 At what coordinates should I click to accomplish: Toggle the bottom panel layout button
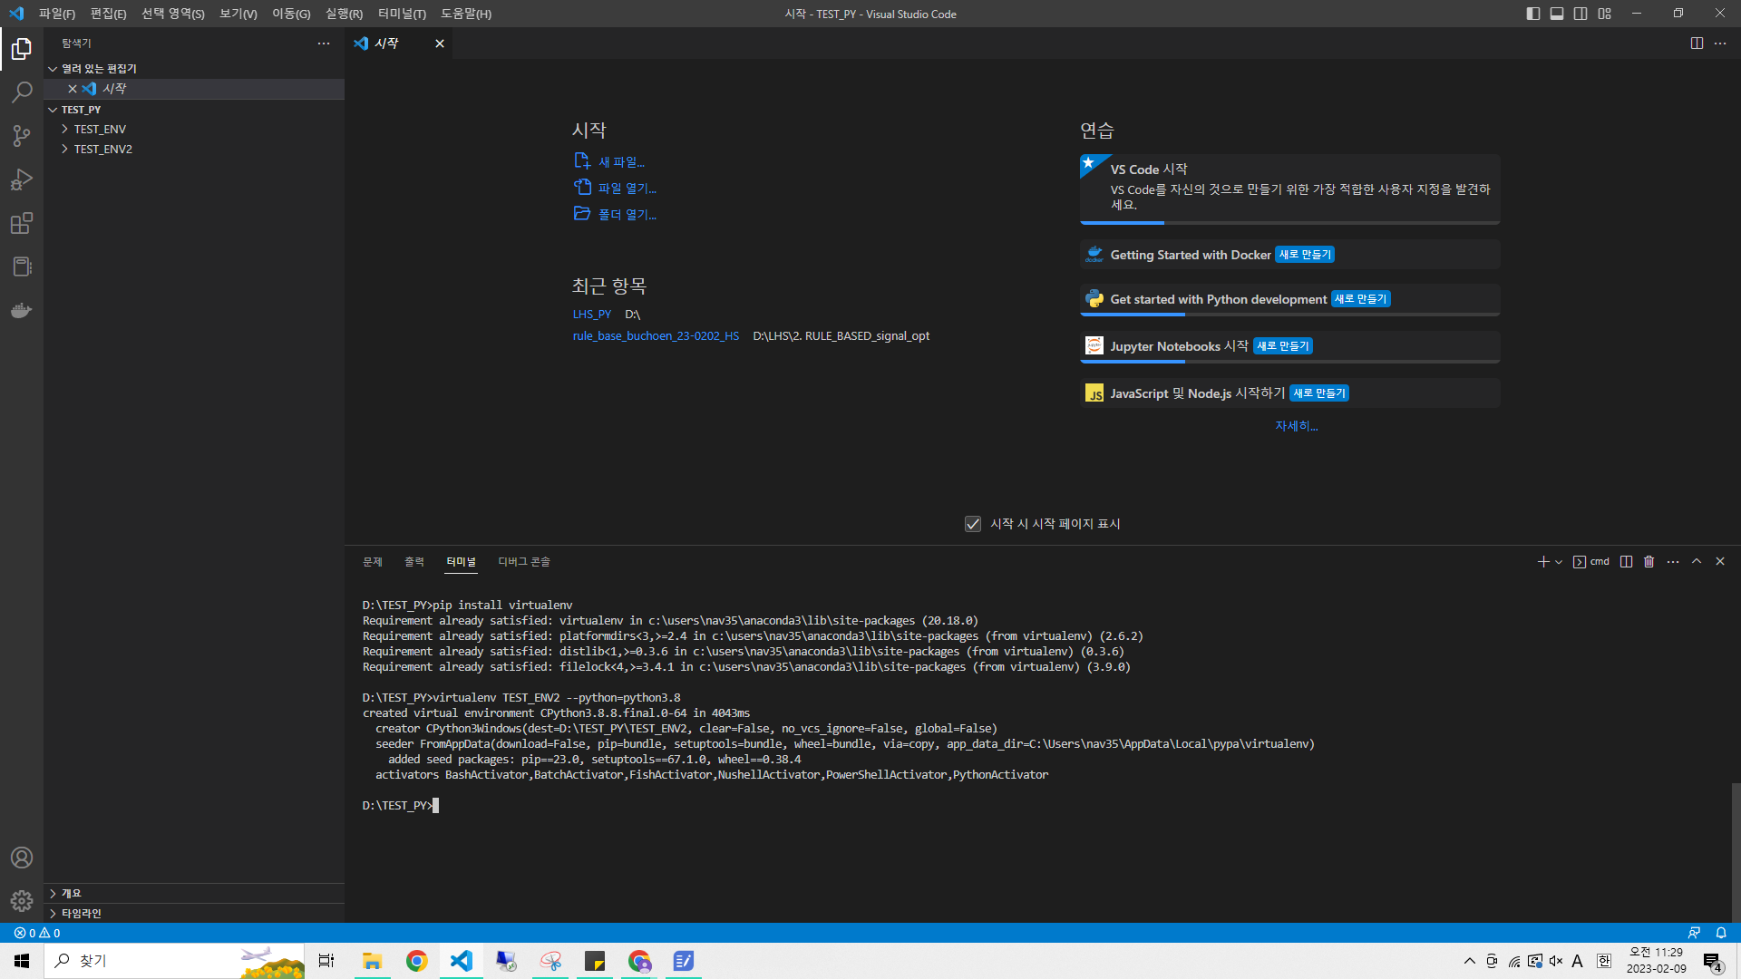[x=1557, y=14]
